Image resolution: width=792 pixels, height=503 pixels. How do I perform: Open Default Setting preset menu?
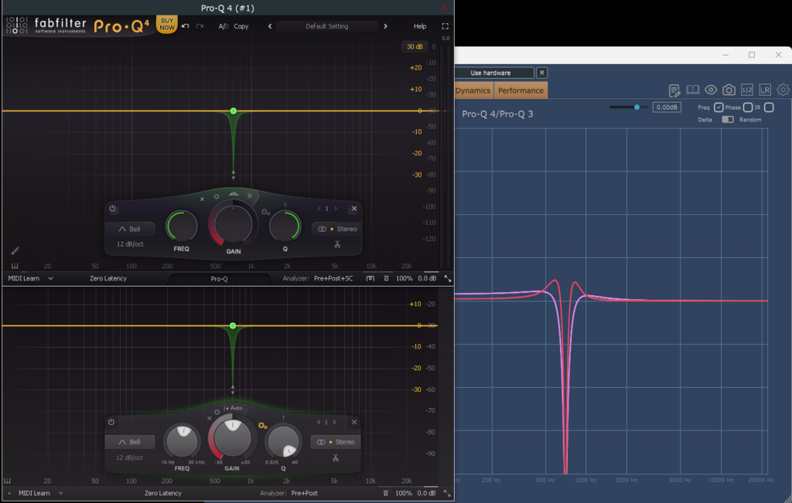click(327, 26)
